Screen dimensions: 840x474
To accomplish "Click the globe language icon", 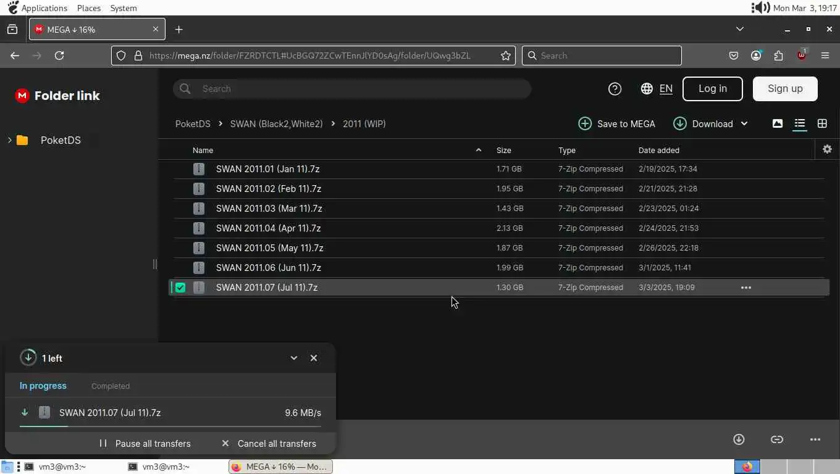I will click(647, 89).
